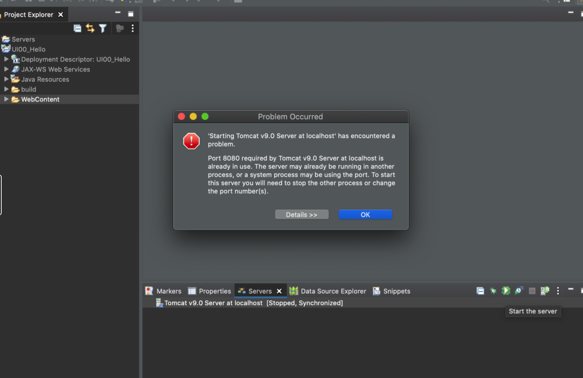583x378 pixels.
Task: Switch to the Markers tab
Action: tap(163, 291)
